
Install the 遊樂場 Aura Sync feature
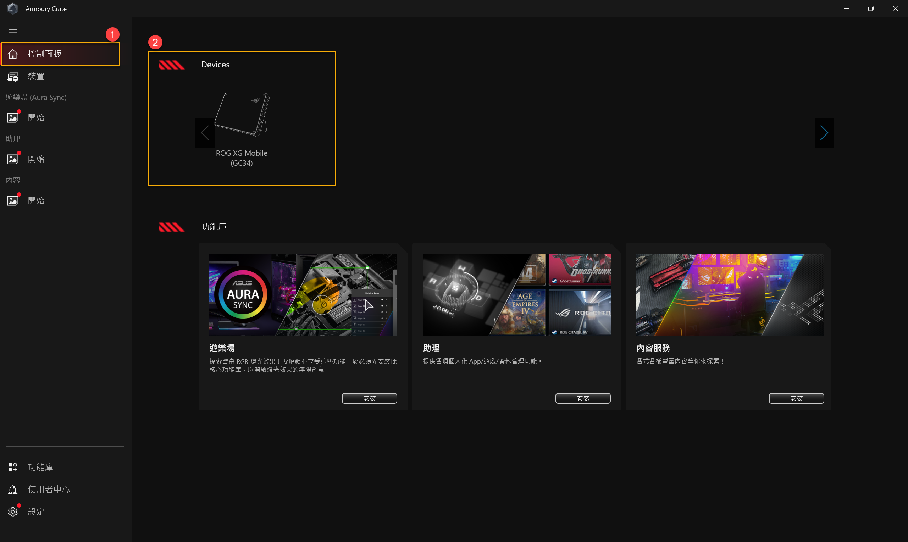click(x=369, y=398)
